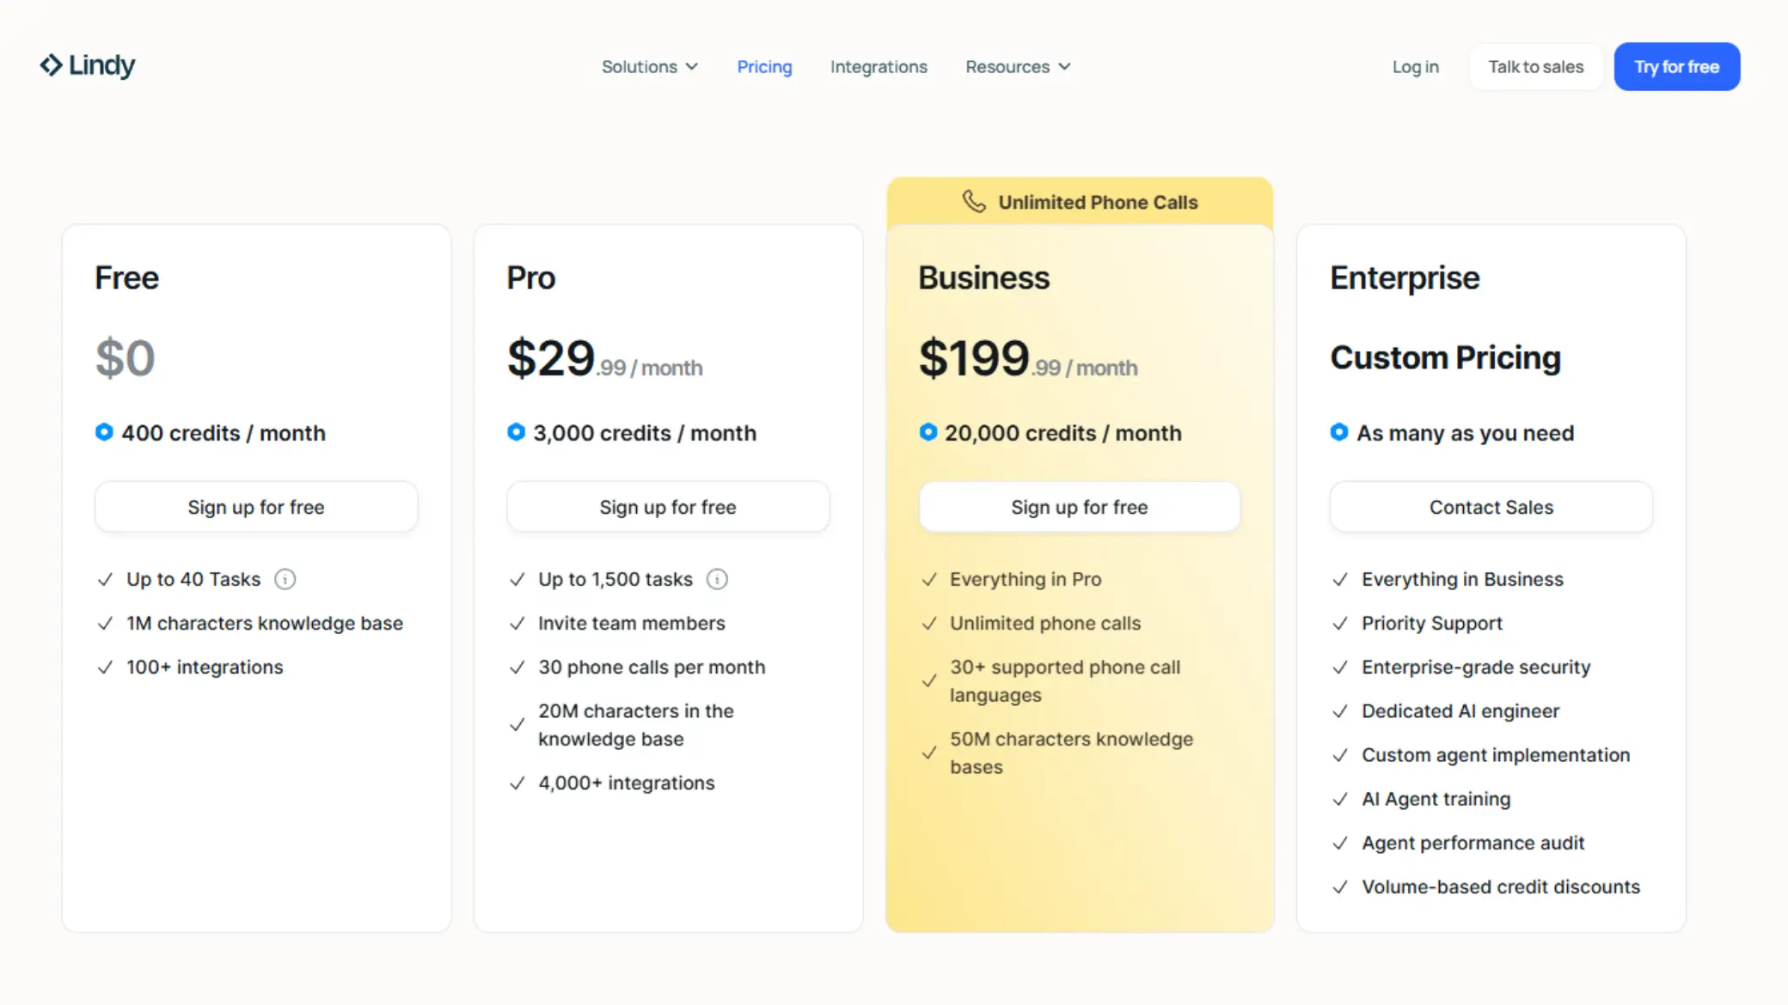Click the checkmark beside '100+ integrations'
The width and height of the screenshot is (1788, 1005).
click(107, 667)
